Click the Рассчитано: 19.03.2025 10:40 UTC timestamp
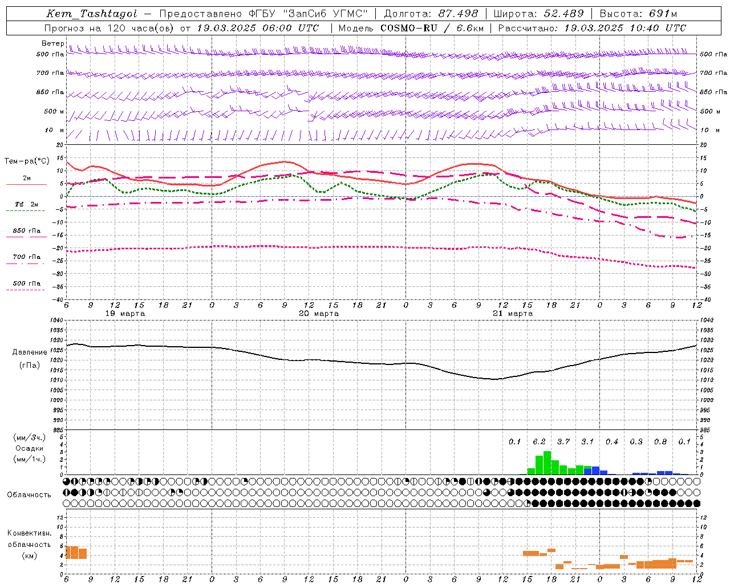Image resolution: width=730 pixels, height=584 pixels. coord(592,28)
